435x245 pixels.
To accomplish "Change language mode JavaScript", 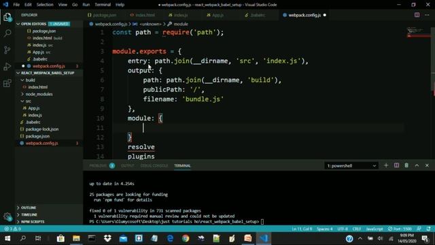I will [375, 229].
